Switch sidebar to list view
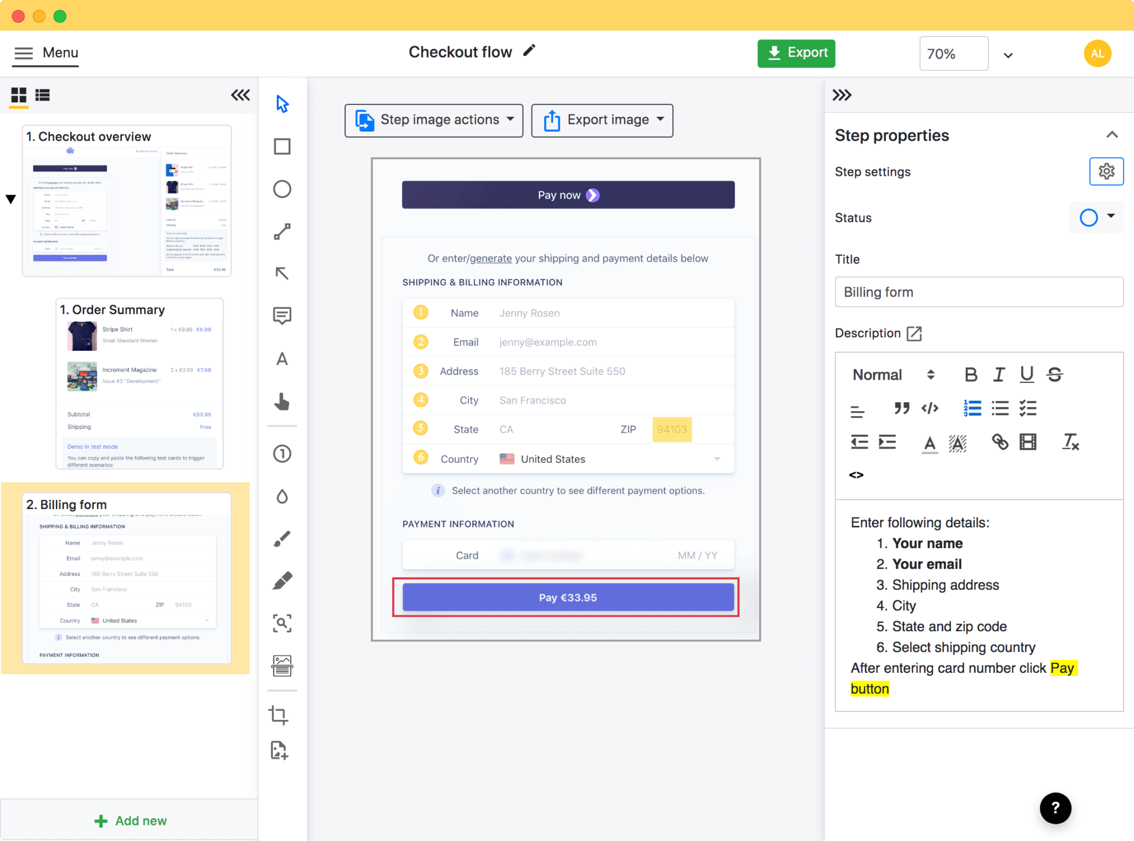 (43, 95)
